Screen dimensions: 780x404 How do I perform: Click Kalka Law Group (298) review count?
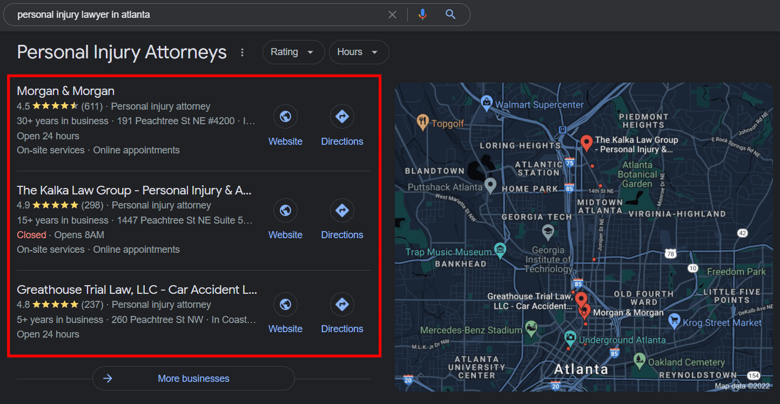92,205
